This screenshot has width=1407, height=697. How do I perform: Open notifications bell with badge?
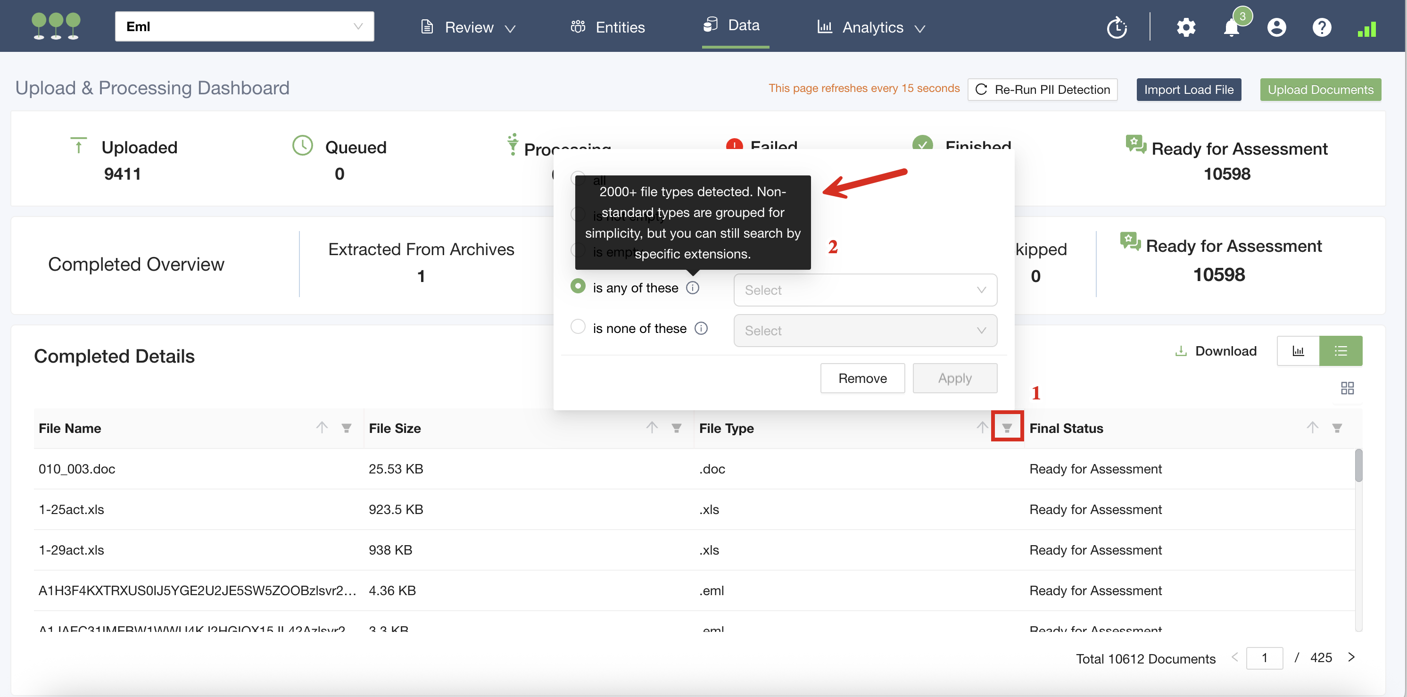coord(1231,27)
